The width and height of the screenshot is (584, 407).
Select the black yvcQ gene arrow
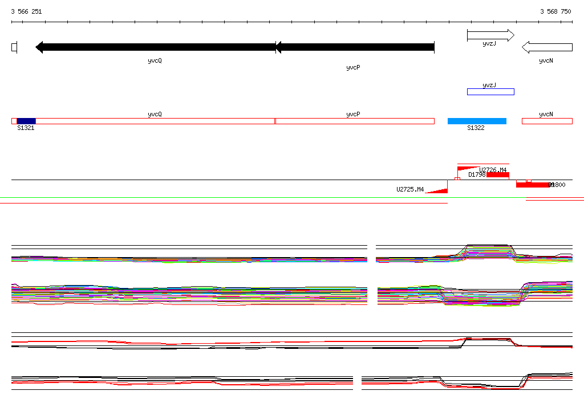(156, 47)
